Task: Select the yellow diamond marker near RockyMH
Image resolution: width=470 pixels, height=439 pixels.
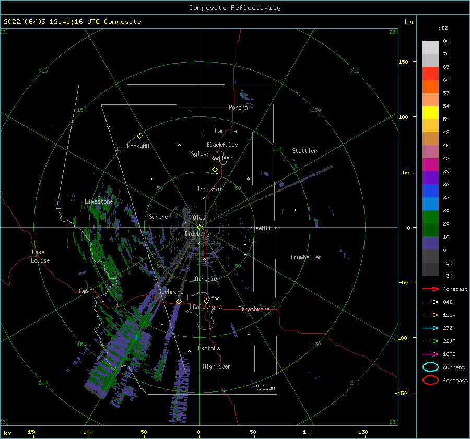Action: pos(139,136)
